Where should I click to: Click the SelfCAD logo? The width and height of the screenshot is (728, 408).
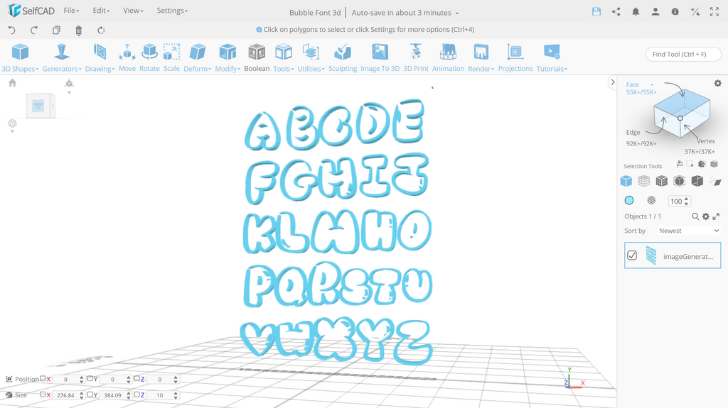(x=31, y=10)
